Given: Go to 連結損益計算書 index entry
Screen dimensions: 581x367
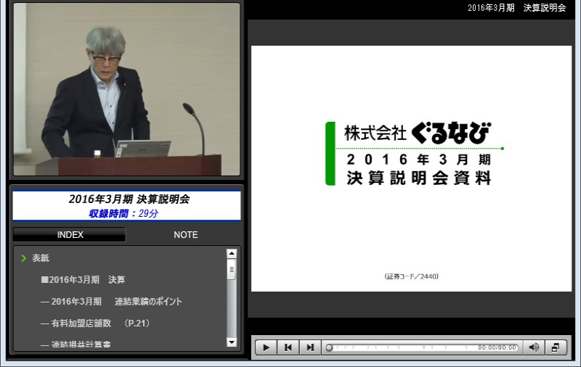Looking at the screenshot, I should pyautogui.click(x=76, y=344).
